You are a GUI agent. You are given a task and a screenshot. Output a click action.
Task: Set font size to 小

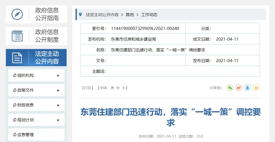(x=124, y=88)
